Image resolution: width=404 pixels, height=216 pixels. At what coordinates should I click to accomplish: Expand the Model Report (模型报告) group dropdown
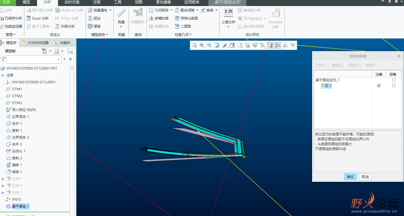click(100, 35)
